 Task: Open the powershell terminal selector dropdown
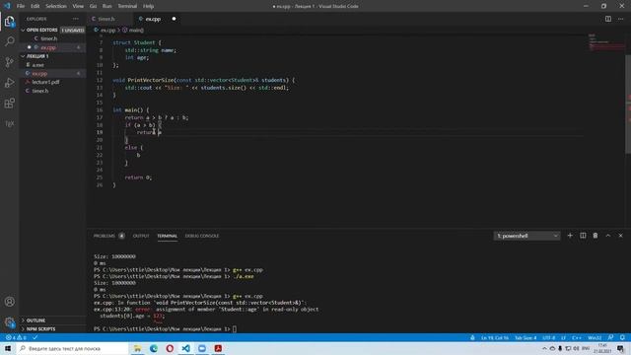[x=526, y=236]
